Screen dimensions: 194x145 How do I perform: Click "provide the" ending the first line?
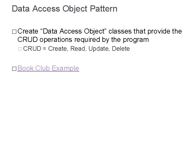coord(165,31)
